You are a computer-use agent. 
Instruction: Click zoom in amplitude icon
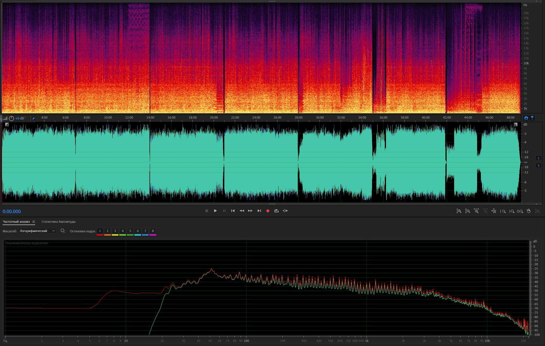(x=459, y=211)
